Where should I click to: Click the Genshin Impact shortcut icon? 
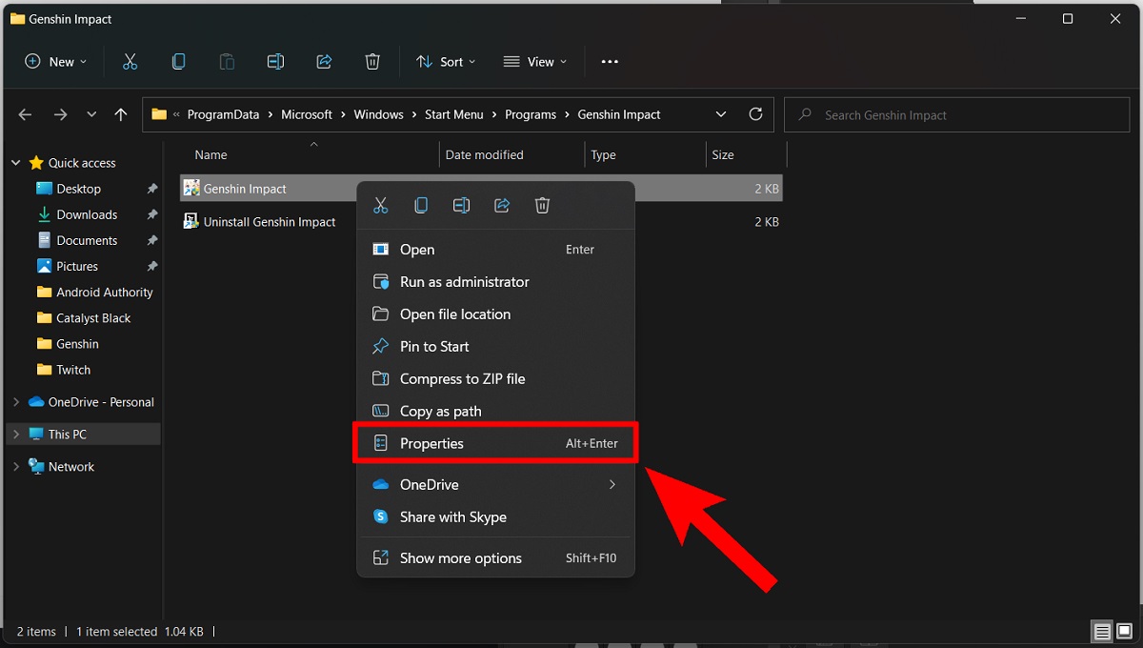191,189
